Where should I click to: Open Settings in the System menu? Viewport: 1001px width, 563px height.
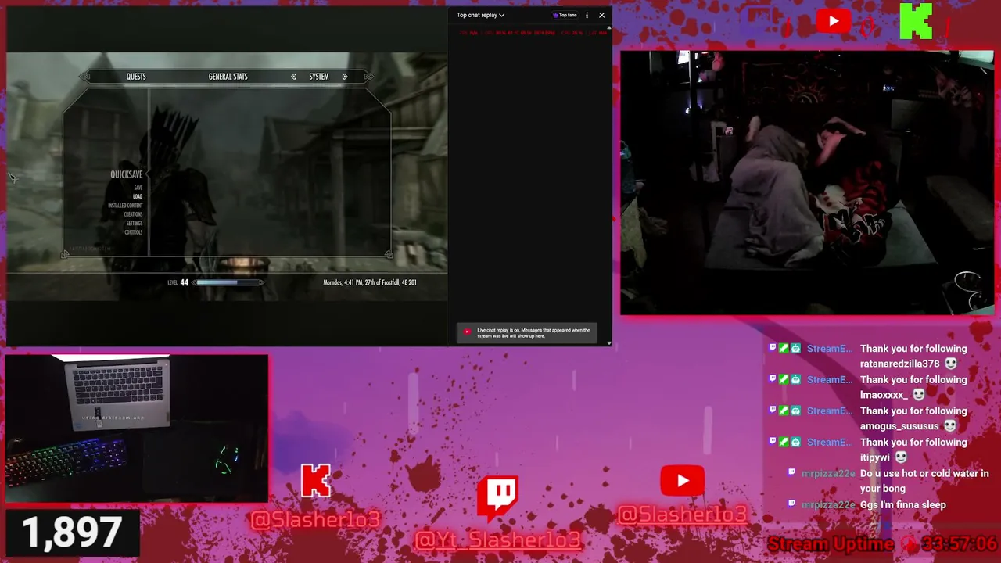pos(135,224)
